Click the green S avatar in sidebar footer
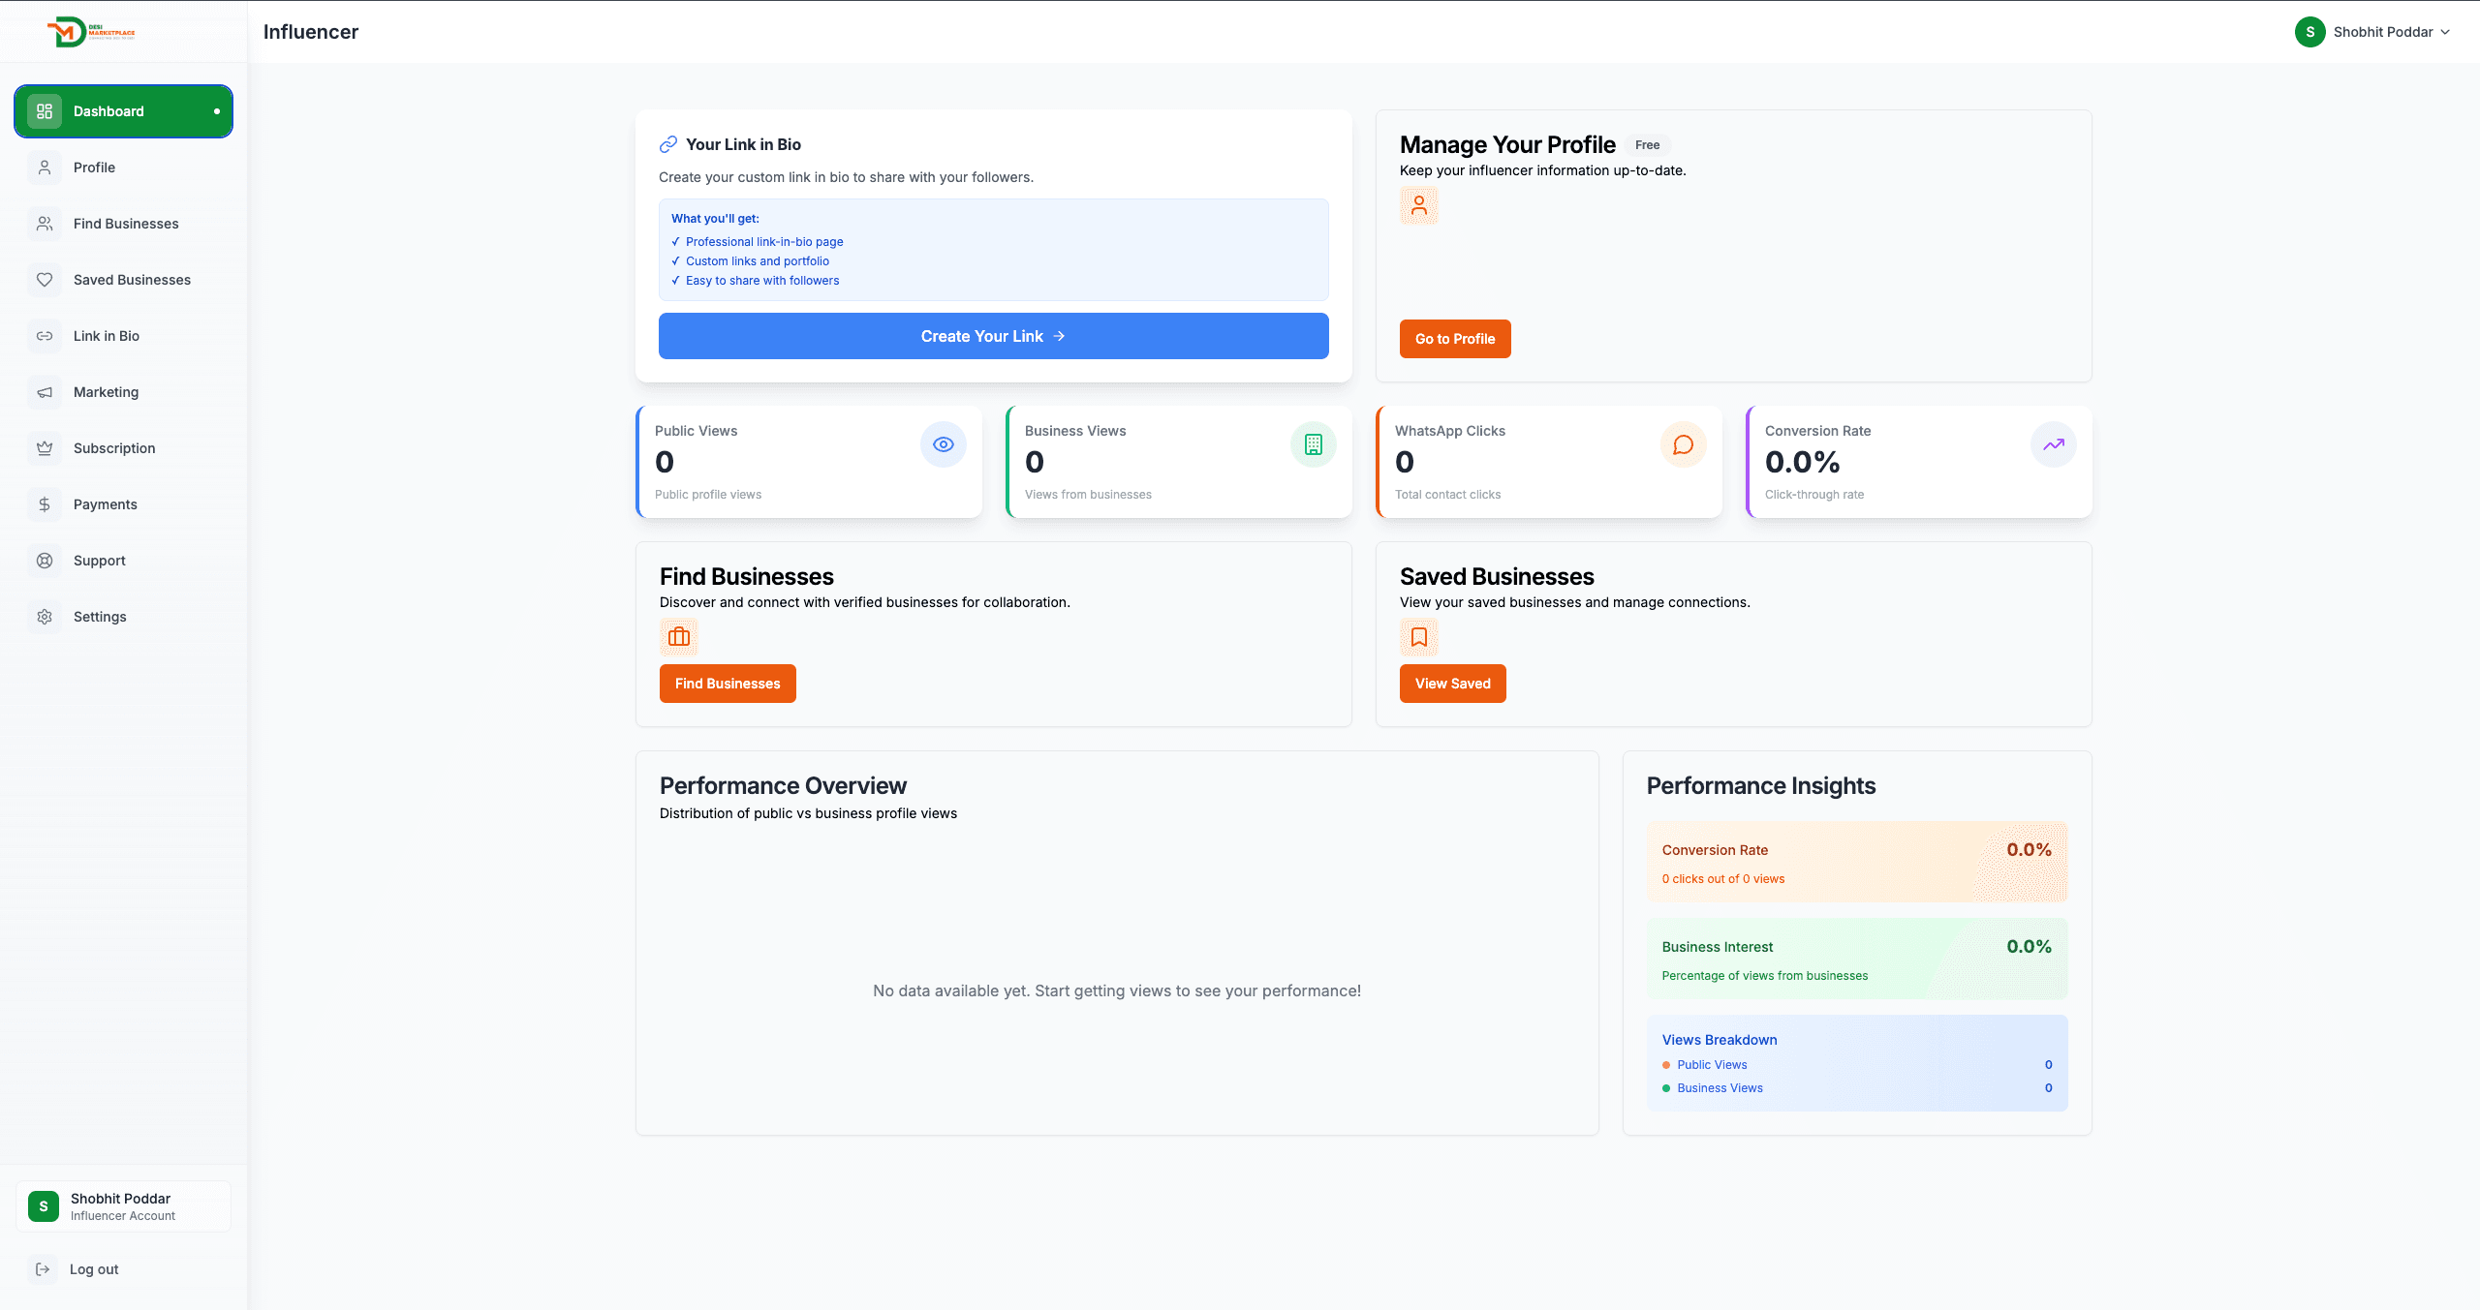The height and width of the screenshot is (1310, 2480). coord(44,1206)
